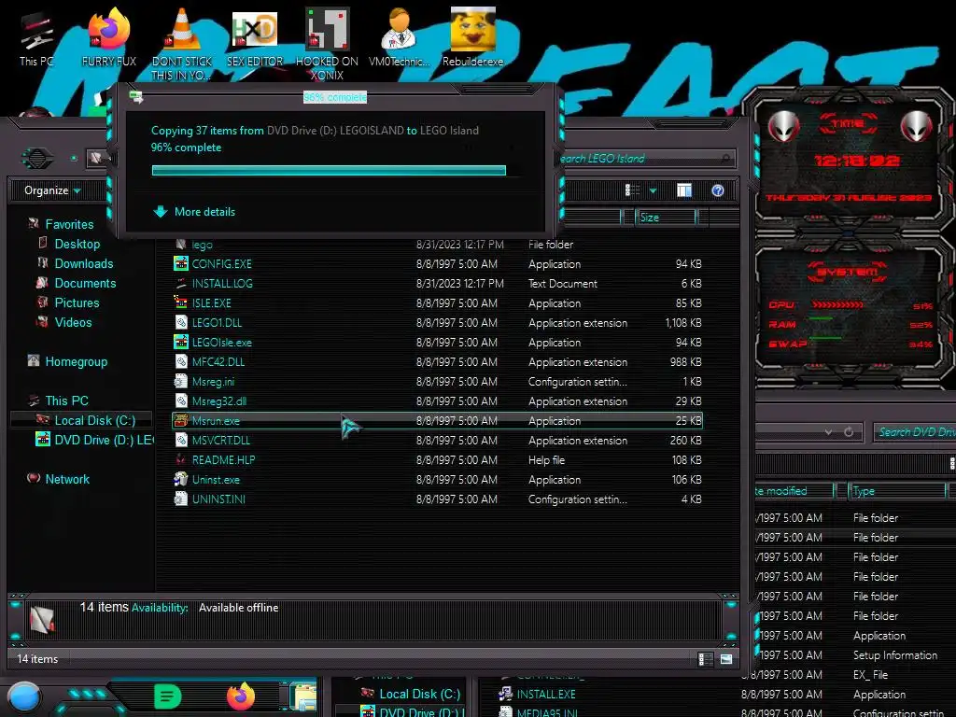Open the view options dropdown arrow
This screenshot has width=956, height=717.
653,190
